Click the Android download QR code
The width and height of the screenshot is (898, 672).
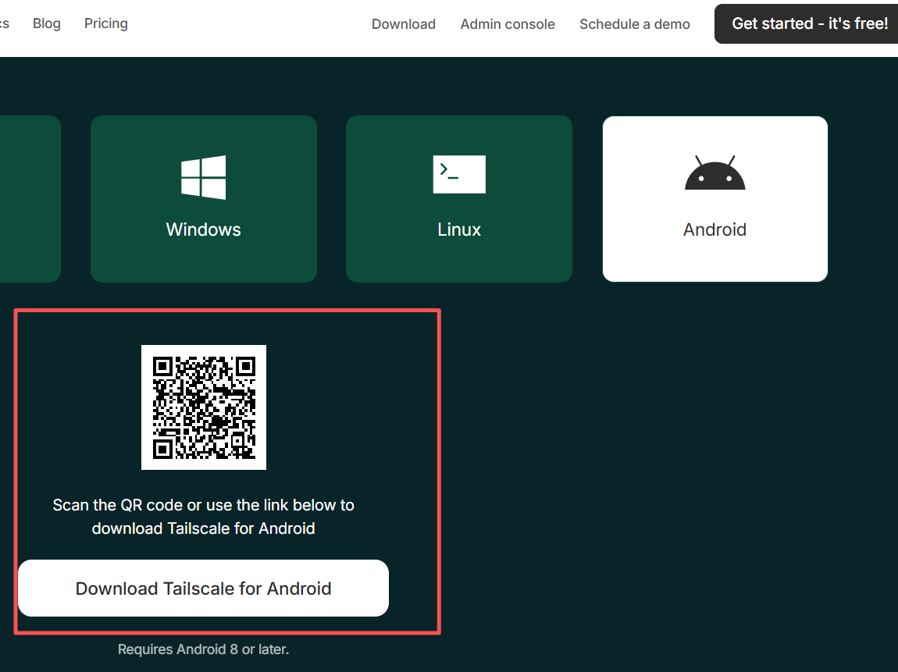click(x=204, y=407)
